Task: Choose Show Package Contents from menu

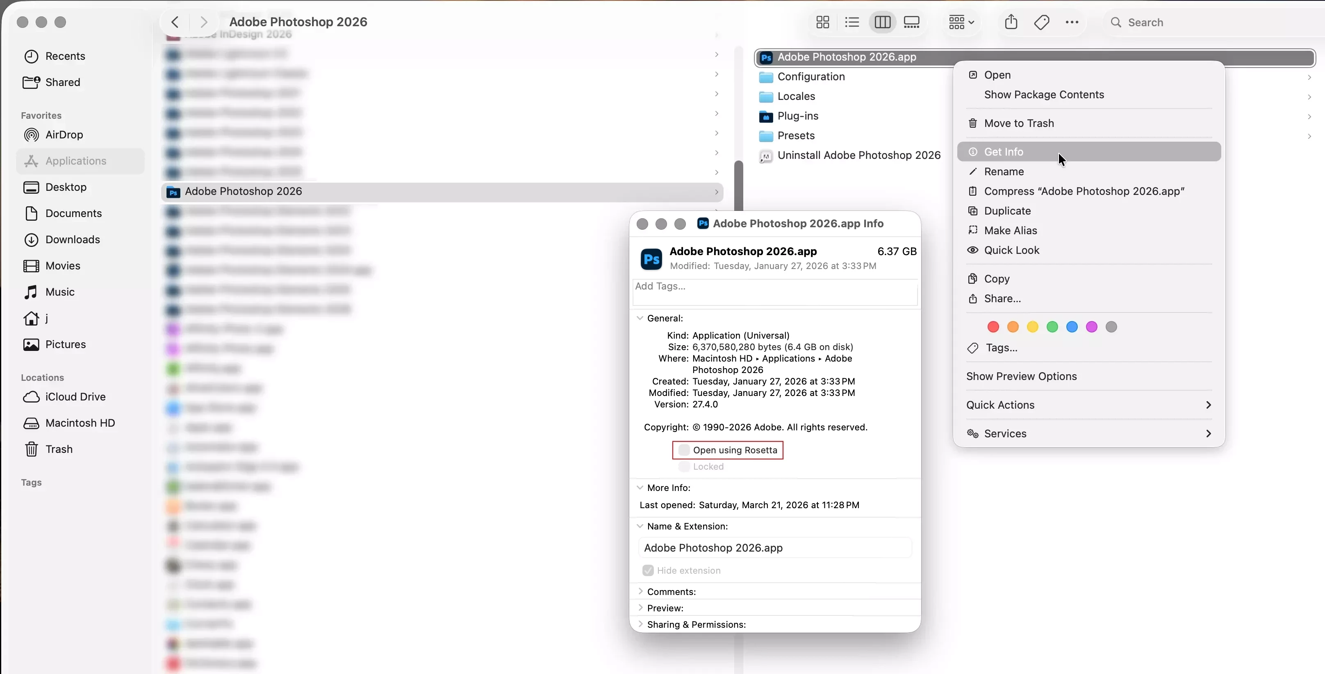Action: coord(1044,95)
